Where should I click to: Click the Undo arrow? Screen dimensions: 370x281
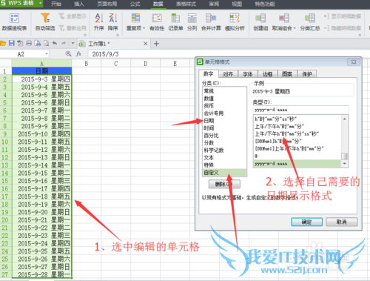coord(55,43)
